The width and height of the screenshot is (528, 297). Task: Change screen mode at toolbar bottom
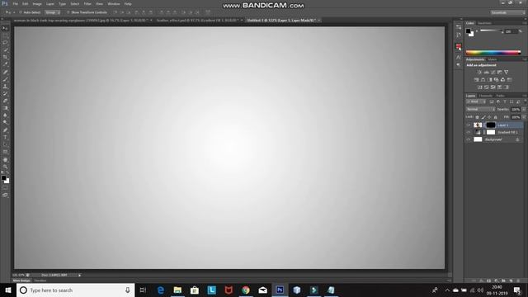(5, 195)
